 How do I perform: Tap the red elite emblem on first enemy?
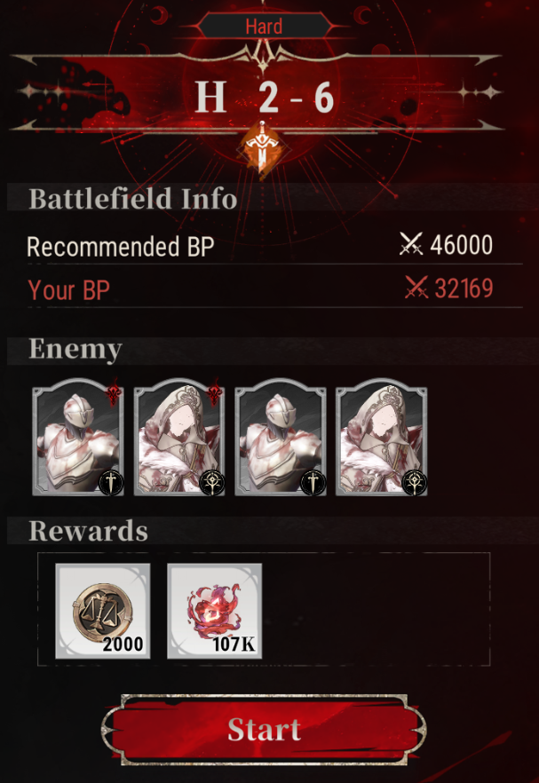pyautogui.click(x=114, y=392)
